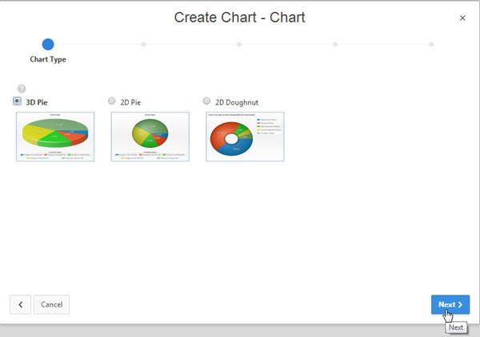Viewport: 480px width, 337px height.
Task: Click the Chart Type step label
Action: (x=48, y=59)
